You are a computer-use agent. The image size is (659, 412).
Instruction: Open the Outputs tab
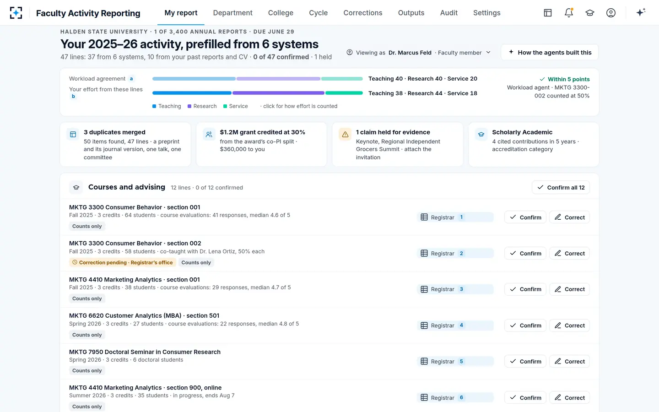pos(411,13)
